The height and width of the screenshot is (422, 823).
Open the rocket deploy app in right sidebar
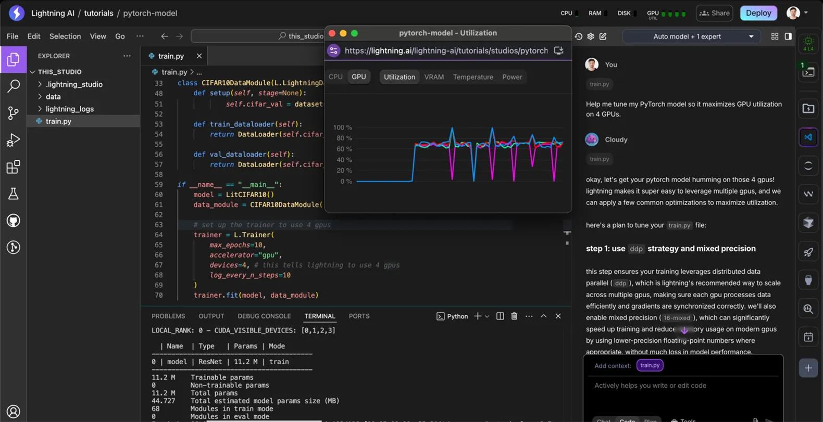coord(808,252)
